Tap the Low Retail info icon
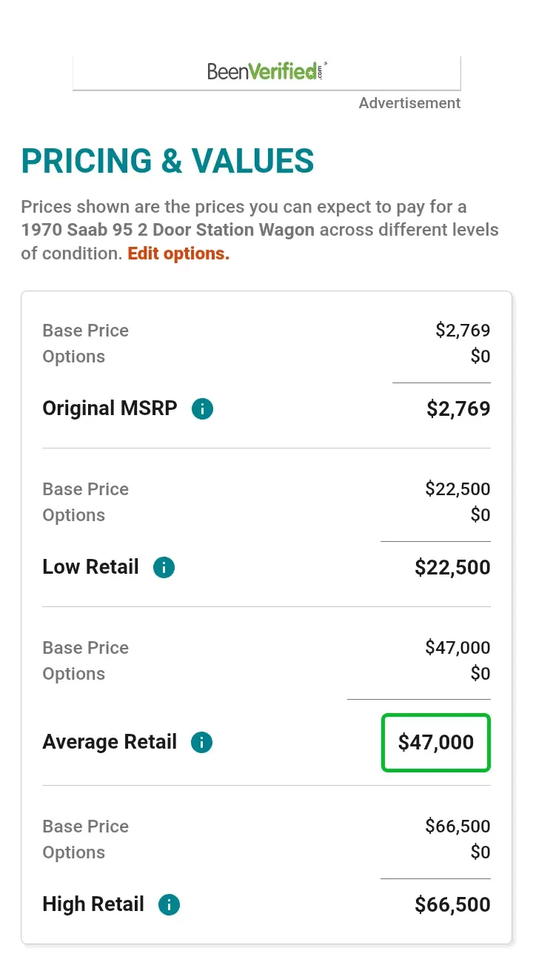This screenshot has height=977, width=533. click(164, 567)
